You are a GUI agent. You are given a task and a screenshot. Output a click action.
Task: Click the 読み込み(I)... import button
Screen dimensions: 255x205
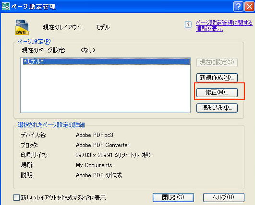(217, 108)
